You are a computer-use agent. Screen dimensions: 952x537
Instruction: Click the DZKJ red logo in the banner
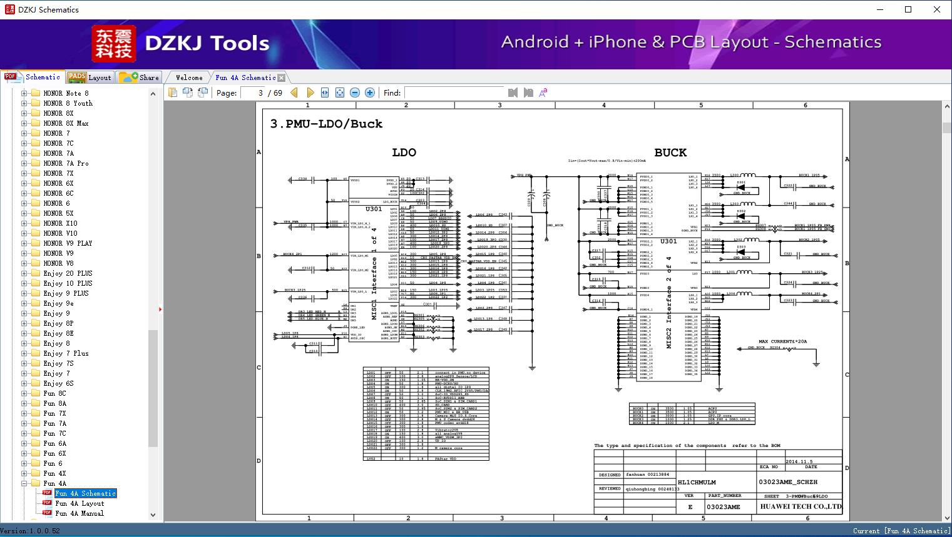click(114, 43)
